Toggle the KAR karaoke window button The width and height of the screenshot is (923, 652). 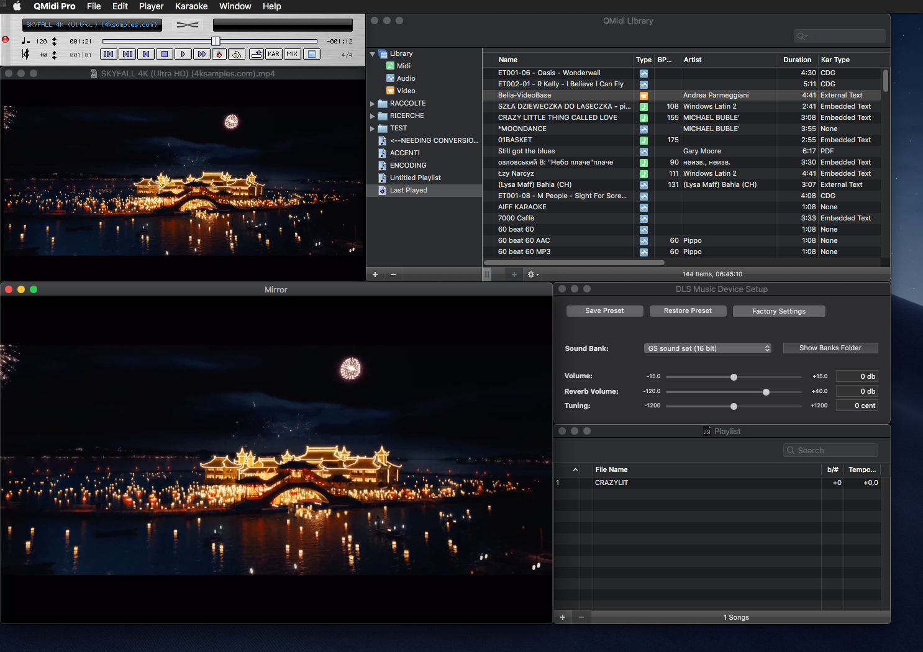point(273,54)
